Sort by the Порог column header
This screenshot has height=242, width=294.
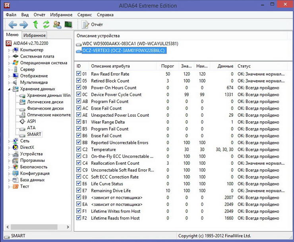coord(167,66)
